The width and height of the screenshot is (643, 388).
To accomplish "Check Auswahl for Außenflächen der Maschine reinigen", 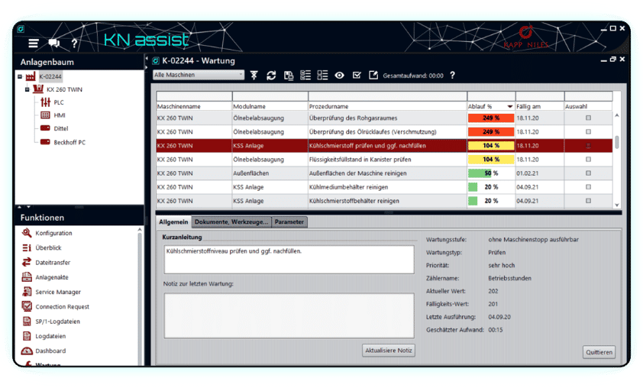I will pos(589,173).
